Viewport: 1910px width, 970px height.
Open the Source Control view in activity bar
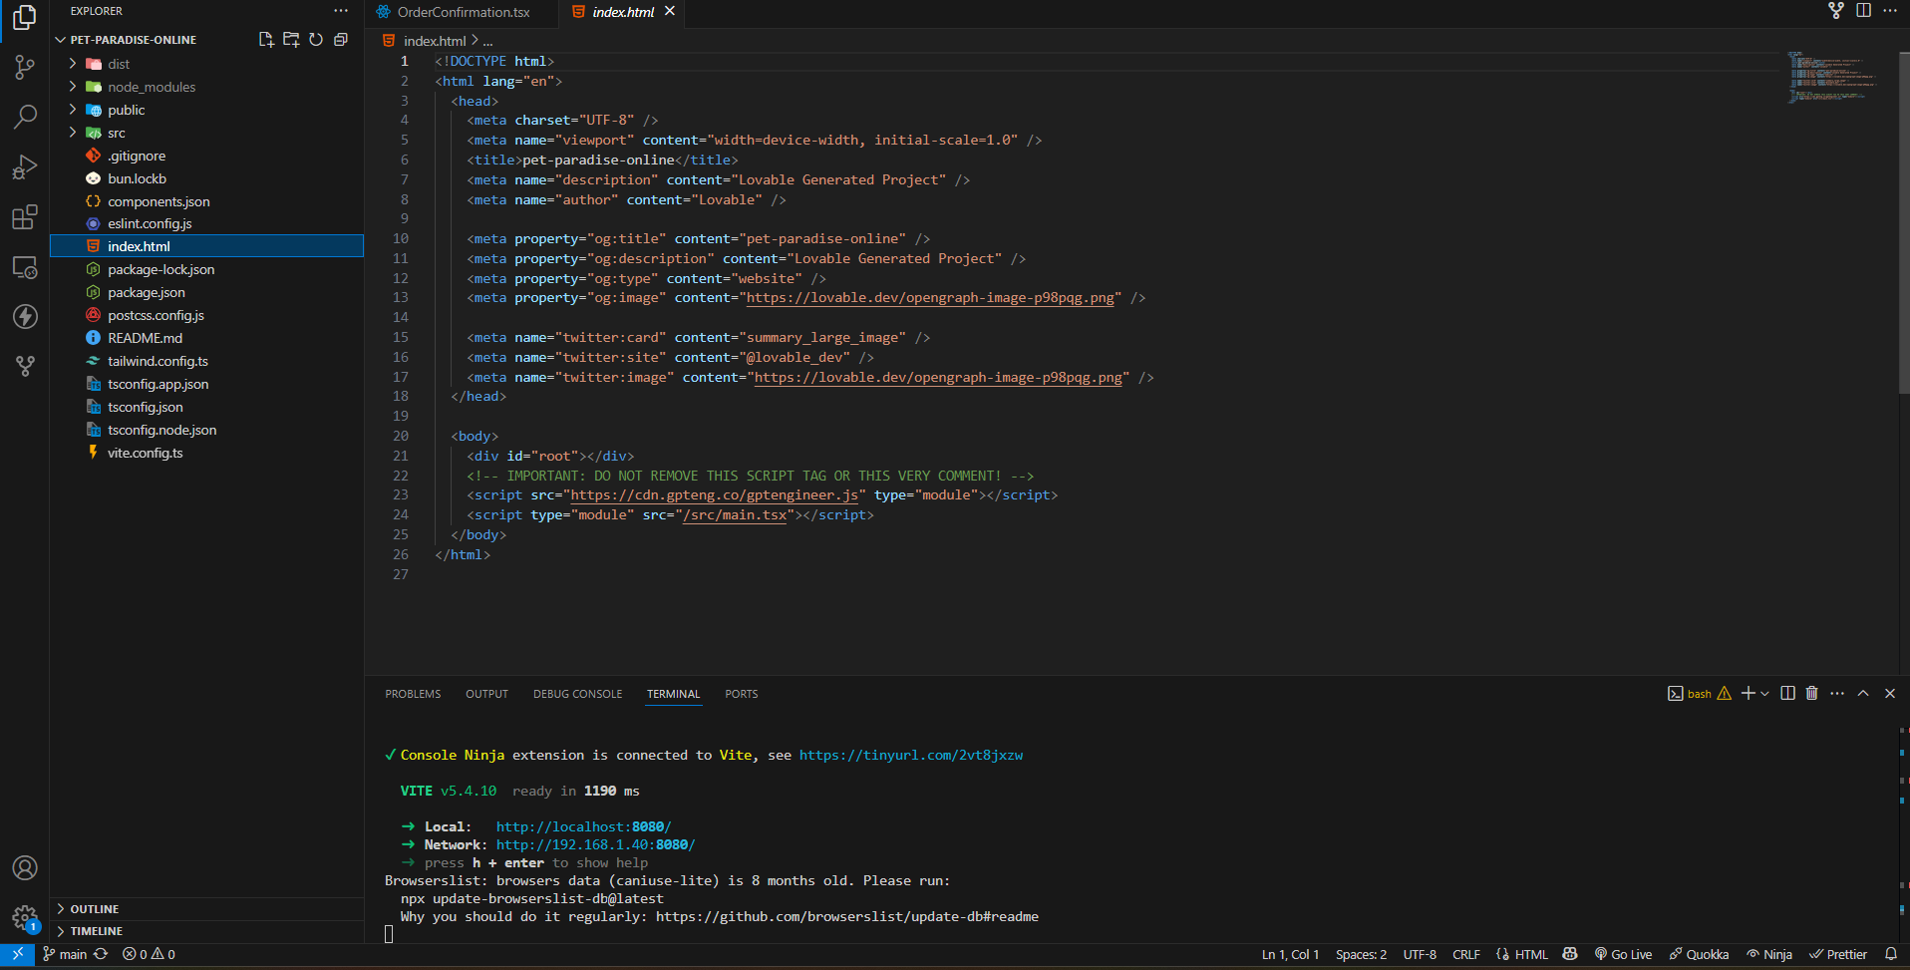(x=25, y=67)
